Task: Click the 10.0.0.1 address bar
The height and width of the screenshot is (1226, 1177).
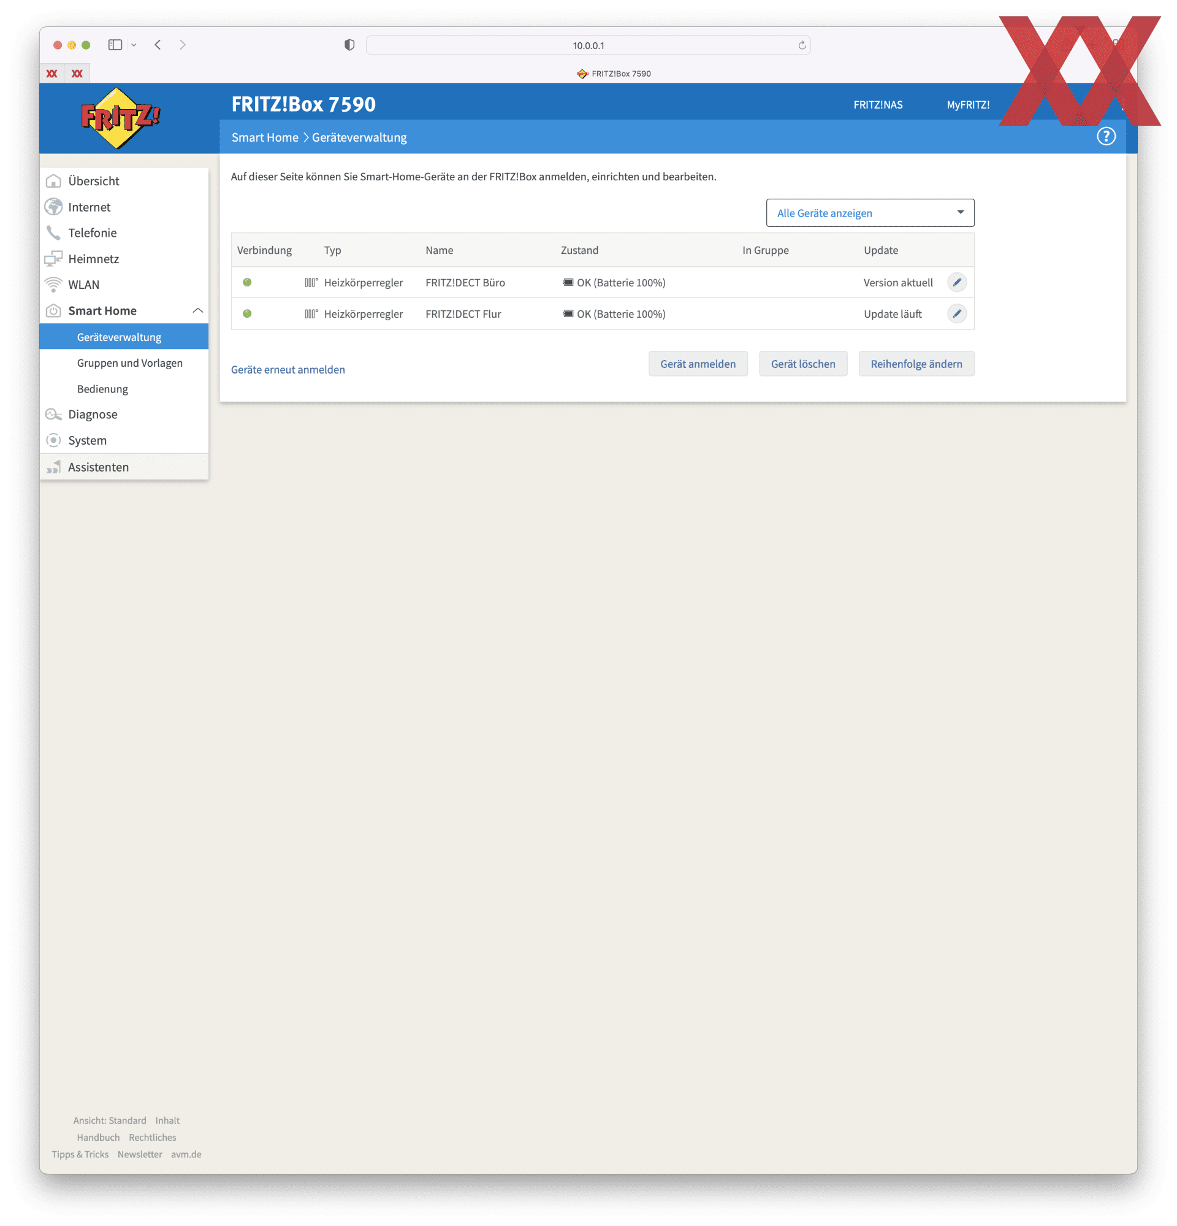Action: click(x=587, y=45)
